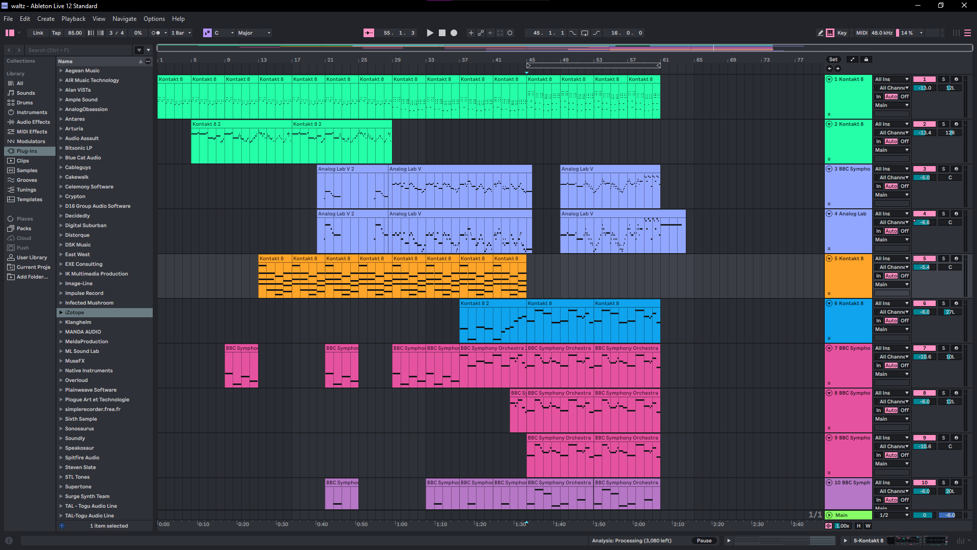Viewport: 977px width, 550px height.
Task: Expand the iZotope plug-in folder
Action: tap(61, 313)
